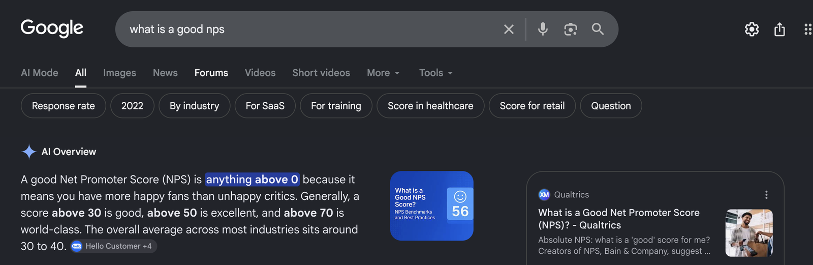
Task: Select the Response rate chip
Action: tap(64, 106)
